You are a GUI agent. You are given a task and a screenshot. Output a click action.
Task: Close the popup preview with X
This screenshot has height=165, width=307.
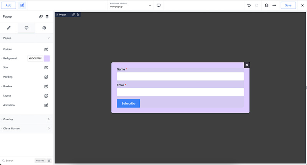point(247,65)
